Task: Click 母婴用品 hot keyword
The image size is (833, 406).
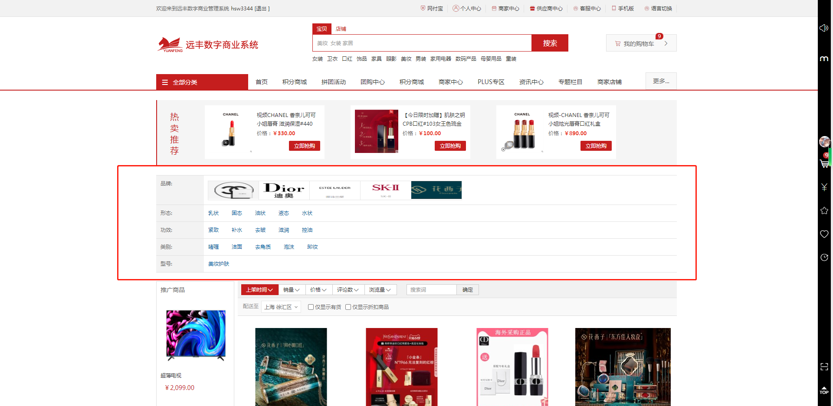Action: pos(491,59)
